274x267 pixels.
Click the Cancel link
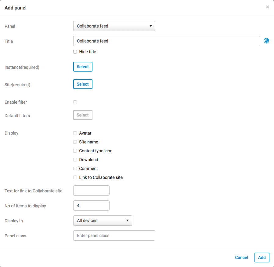pyautogui.click(x=241, y=258)
